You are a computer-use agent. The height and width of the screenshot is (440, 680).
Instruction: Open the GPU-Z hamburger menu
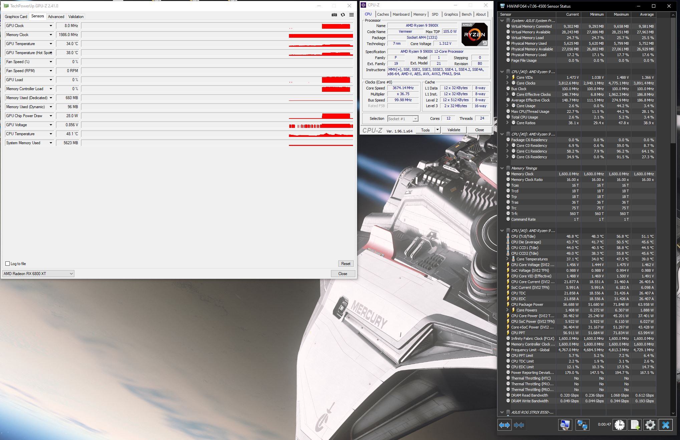click(x=351, y=15)
